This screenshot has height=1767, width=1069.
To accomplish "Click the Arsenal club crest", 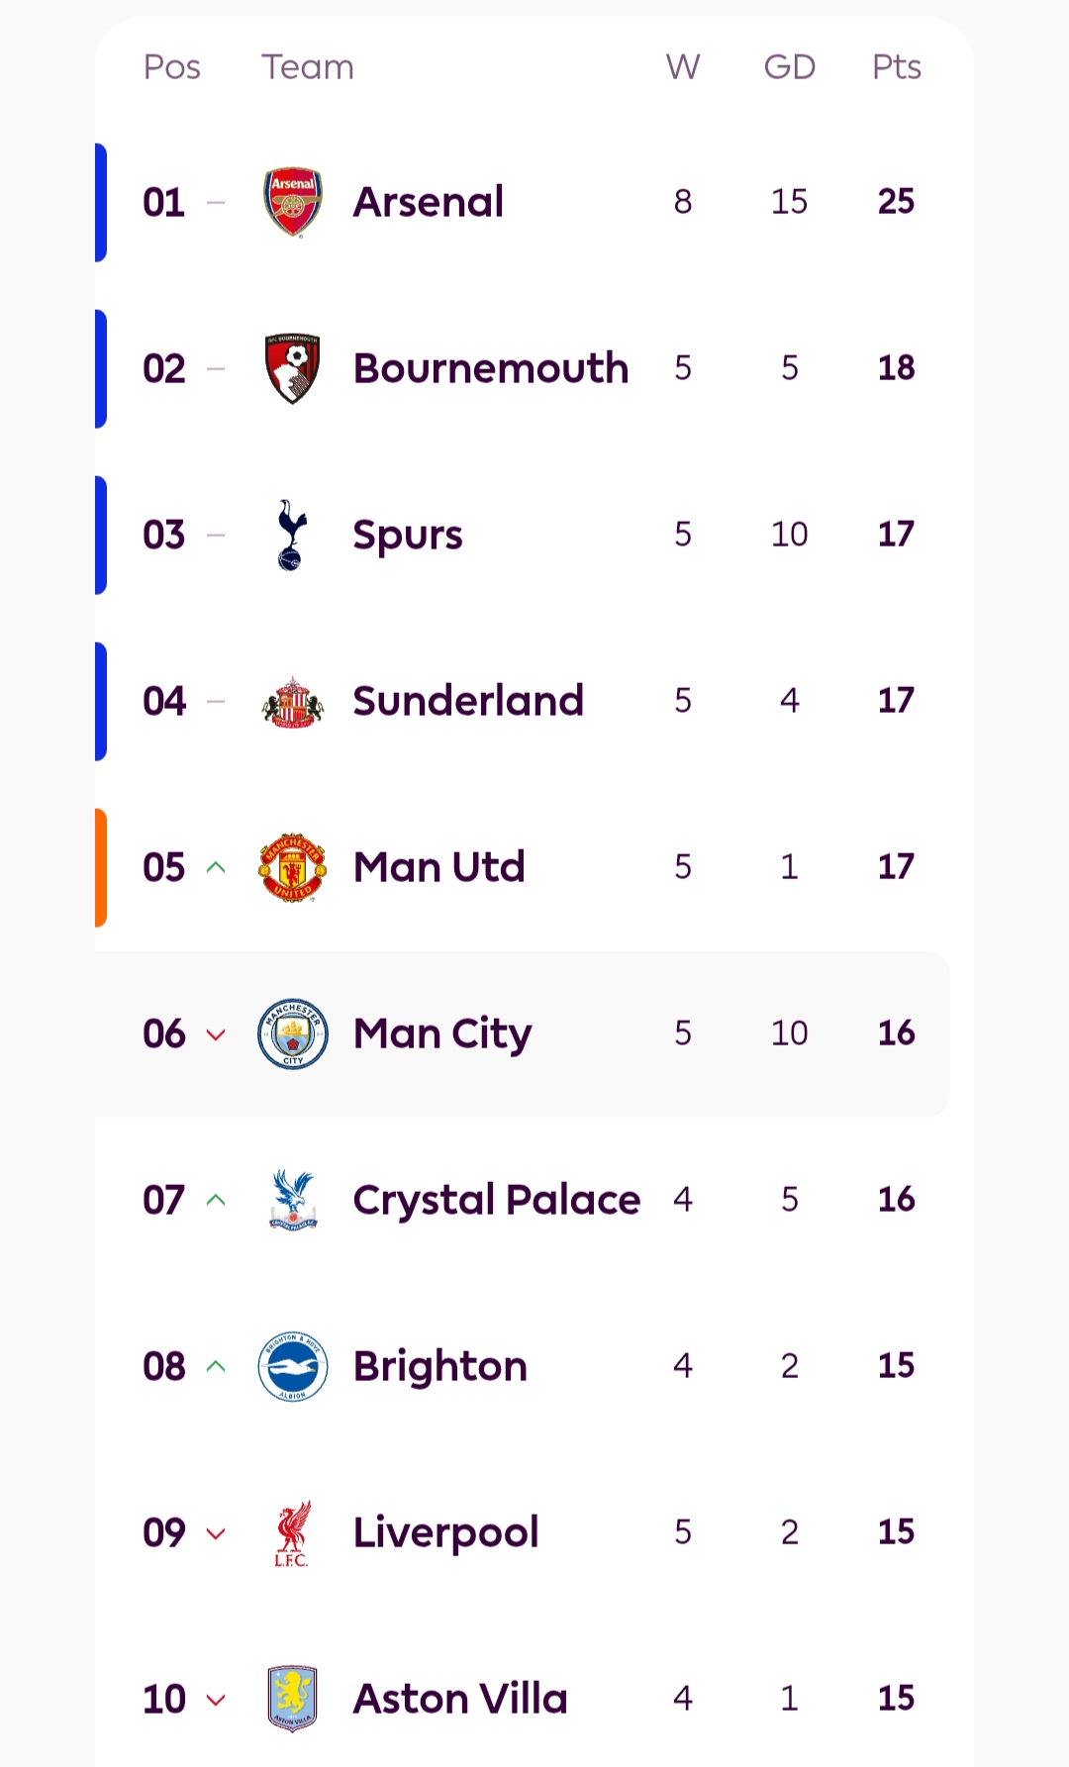I will tap(292, 202).
